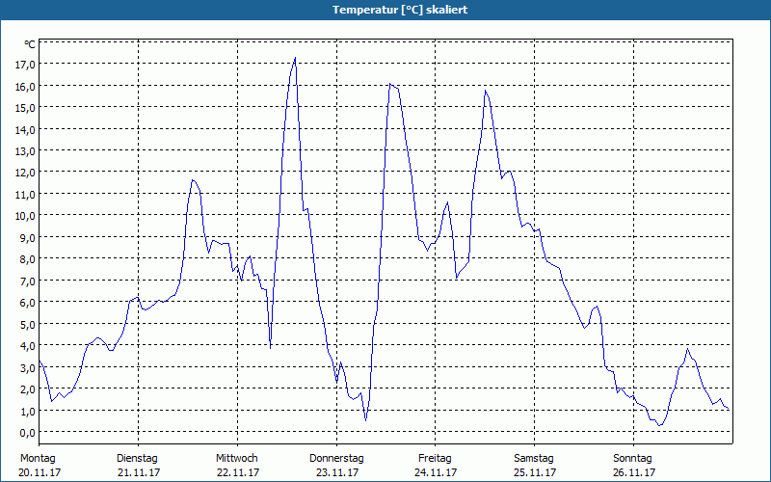Viewport: 771px width, 482px height.
Task: Select the '8,0' y-axis label
Action: 27,259
